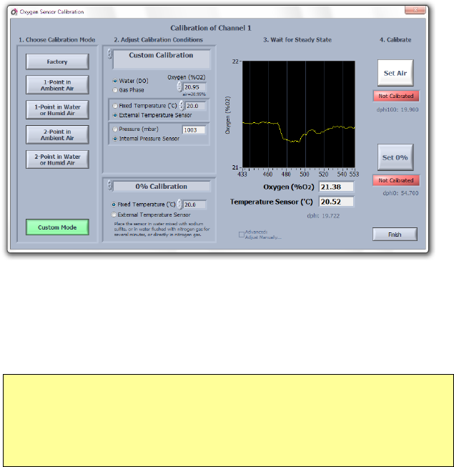Click the 0% Calibration 20.0 temperature field

point(194,205)
